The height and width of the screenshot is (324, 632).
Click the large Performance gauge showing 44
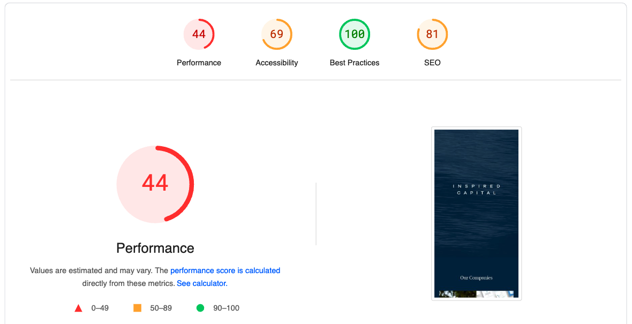click(x=155, y=184)
